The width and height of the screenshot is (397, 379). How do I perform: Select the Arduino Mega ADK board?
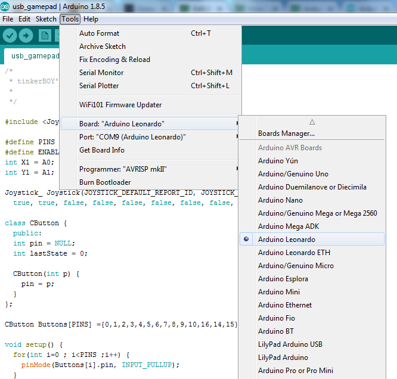pyautogui.click(x=312, y=226)
